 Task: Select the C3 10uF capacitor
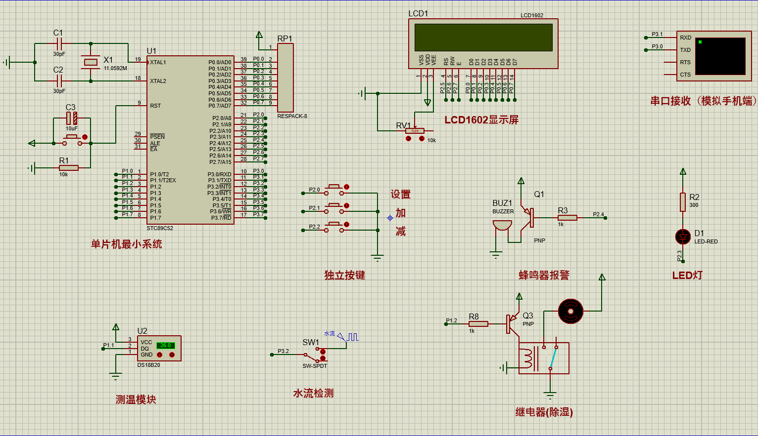coord(72,118)
